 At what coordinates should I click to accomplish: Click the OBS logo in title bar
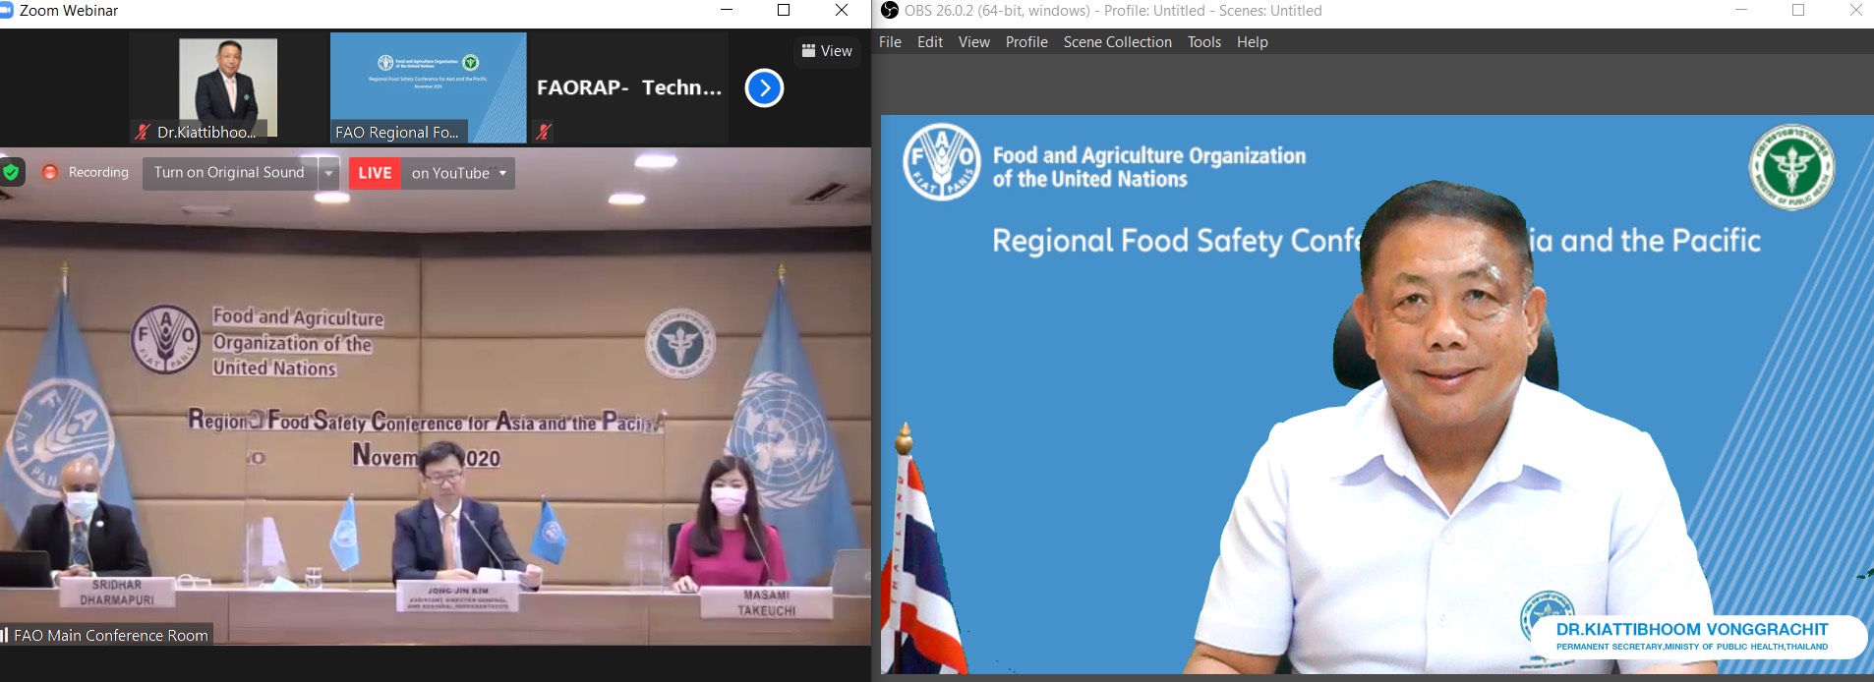(x=890, y=11)
